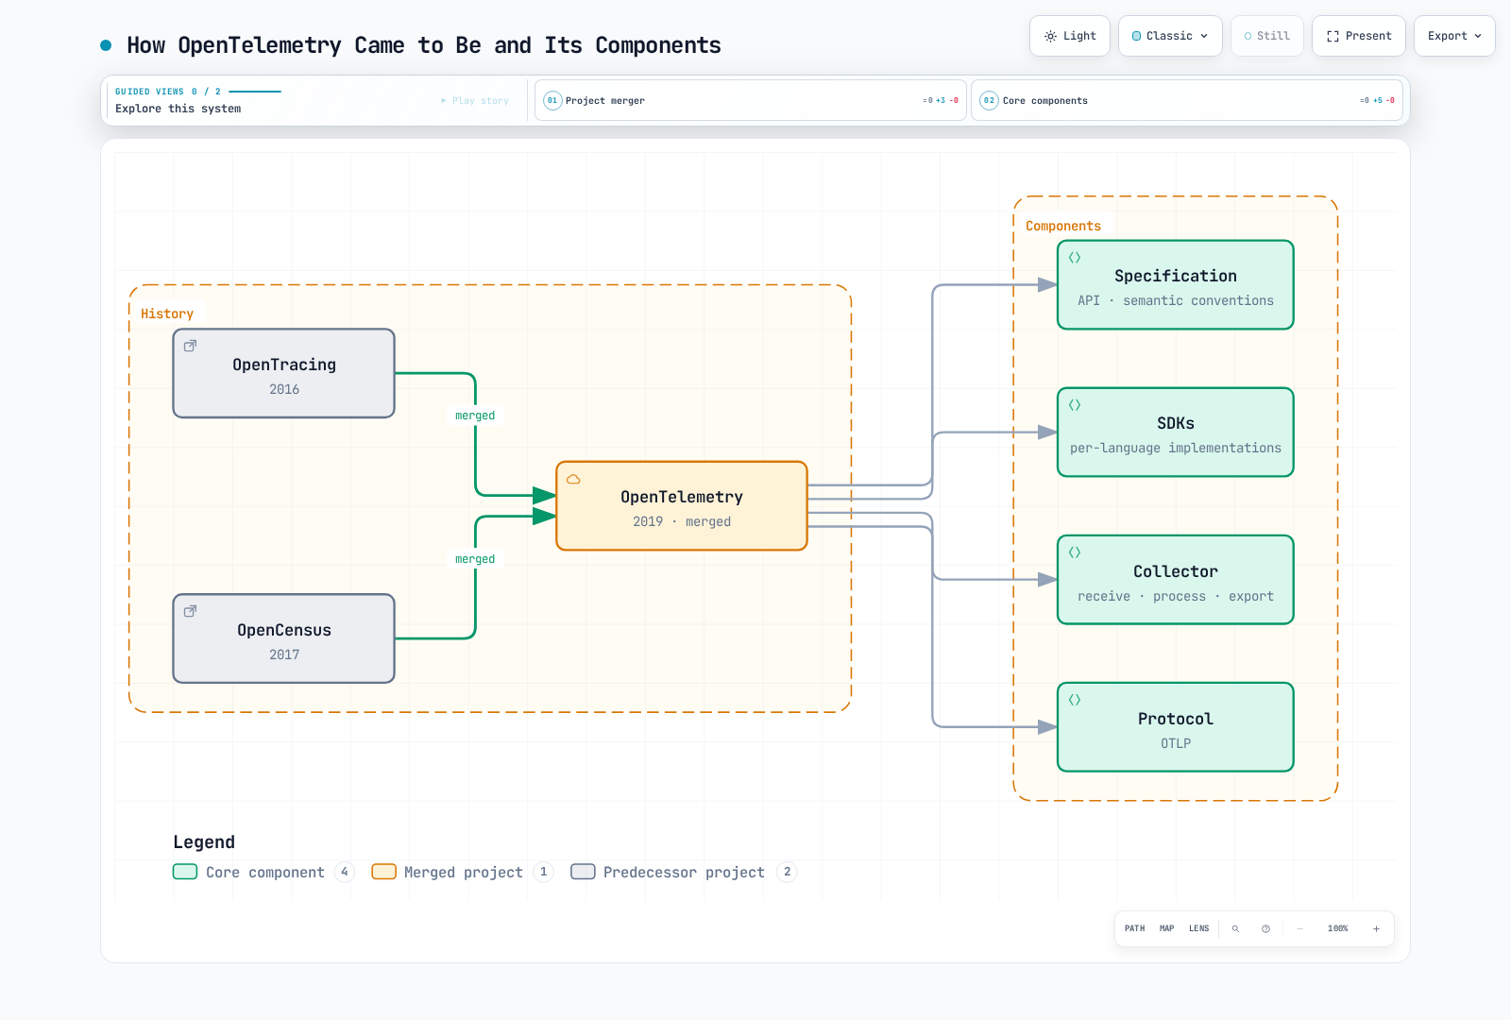Image resolution: width=1511 pixels, height=1020 pixels.
Task: Click the green Core component legend swatch
Action: [x=185, y=872]
